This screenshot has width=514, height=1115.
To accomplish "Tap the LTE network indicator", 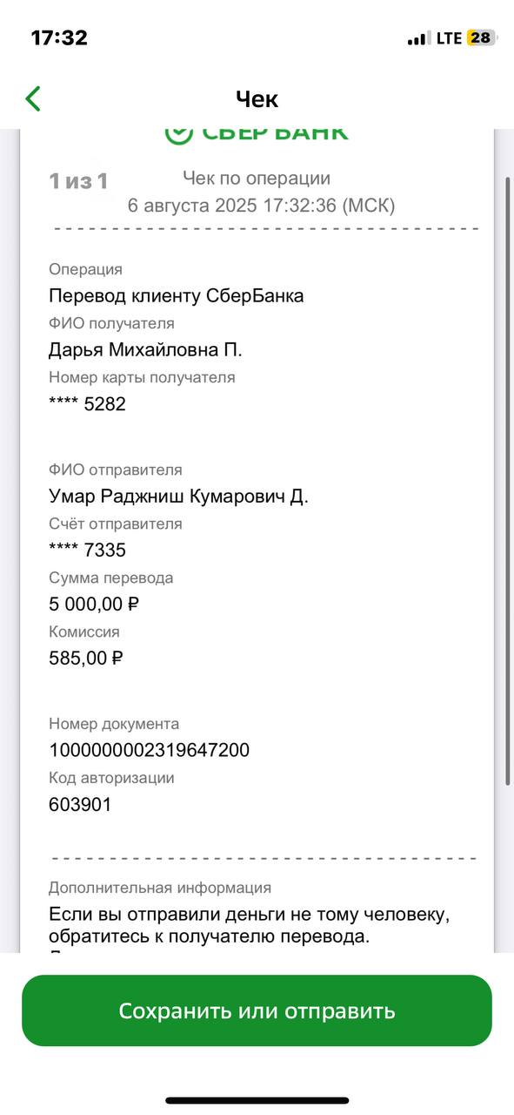I will point(449,38).
